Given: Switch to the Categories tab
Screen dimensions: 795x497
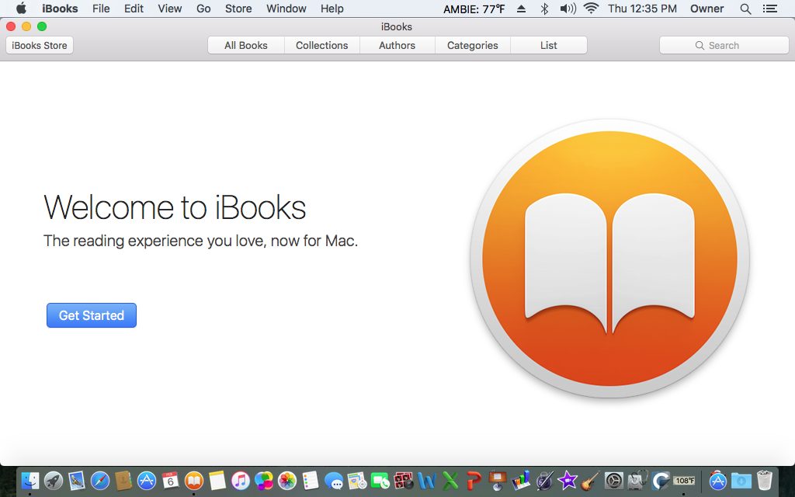Looking at the screenshot, I should coord(473,45).
